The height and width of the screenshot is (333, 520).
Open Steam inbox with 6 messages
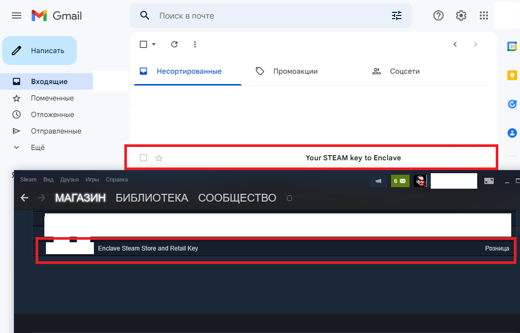(x=400, y=181)
